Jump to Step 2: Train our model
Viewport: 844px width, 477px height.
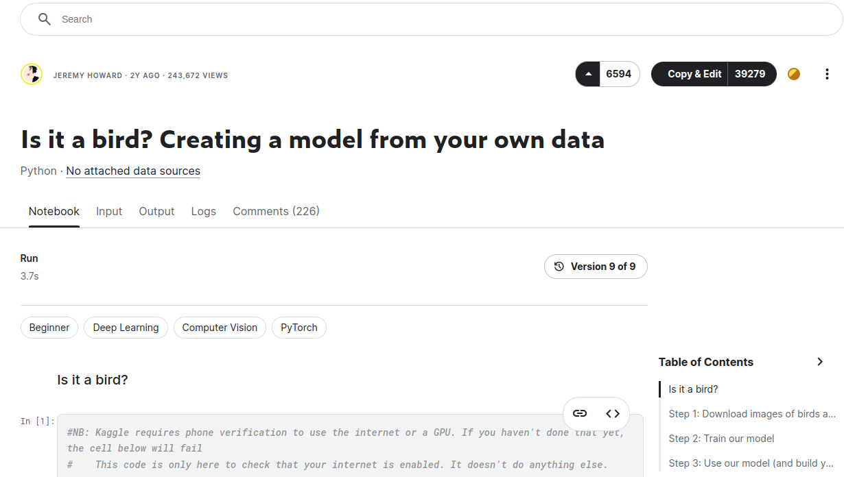pyautogui.click(x=721, y=439)
